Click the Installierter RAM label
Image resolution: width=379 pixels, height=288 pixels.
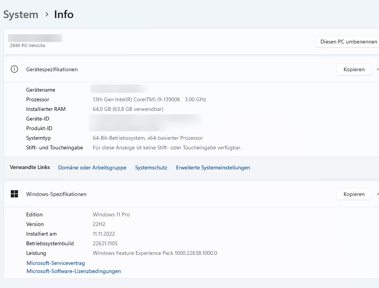click(x=46, y=109)
